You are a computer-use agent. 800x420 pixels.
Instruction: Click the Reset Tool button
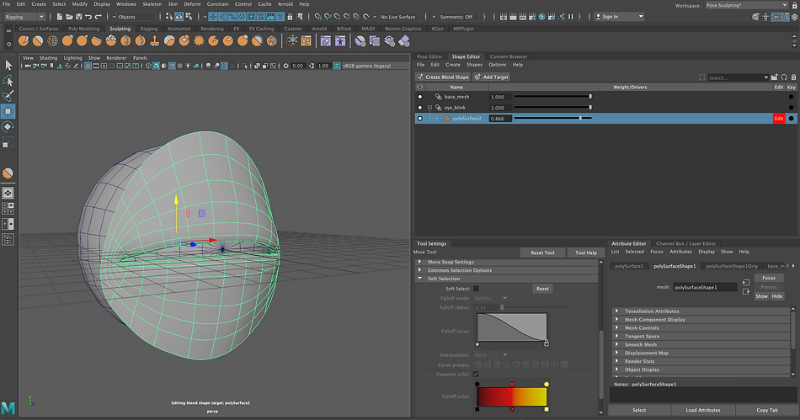pyautogui.click(x=542, y=253)
